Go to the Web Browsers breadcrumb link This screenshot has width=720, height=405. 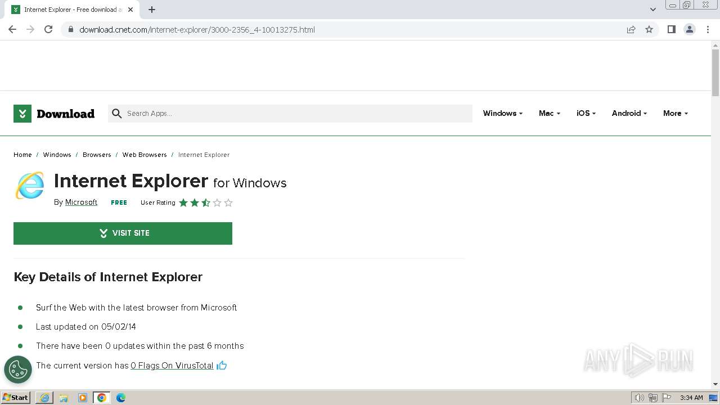pyautogui.click(x=145, y=155)
